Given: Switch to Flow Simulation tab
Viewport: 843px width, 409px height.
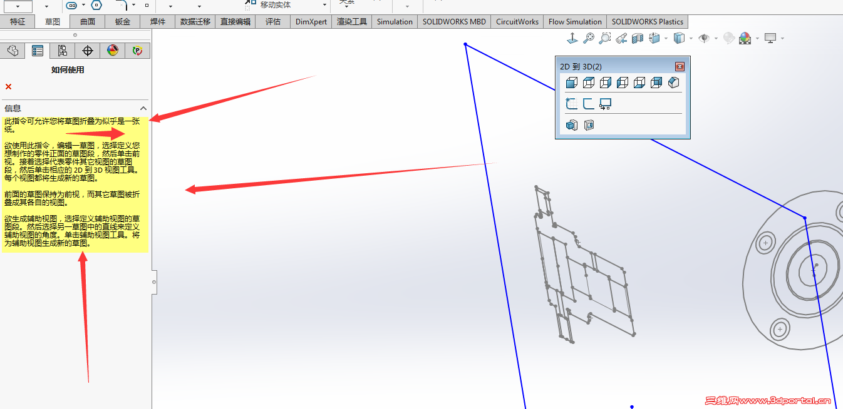Looking at the screenshot, I should point(575,21).
